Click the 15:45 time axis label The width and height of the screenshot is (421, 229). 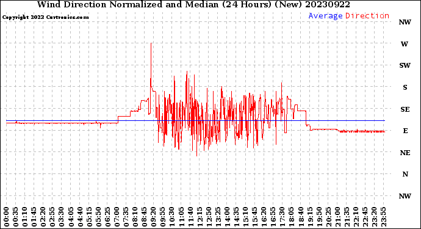tap(254, 217)
